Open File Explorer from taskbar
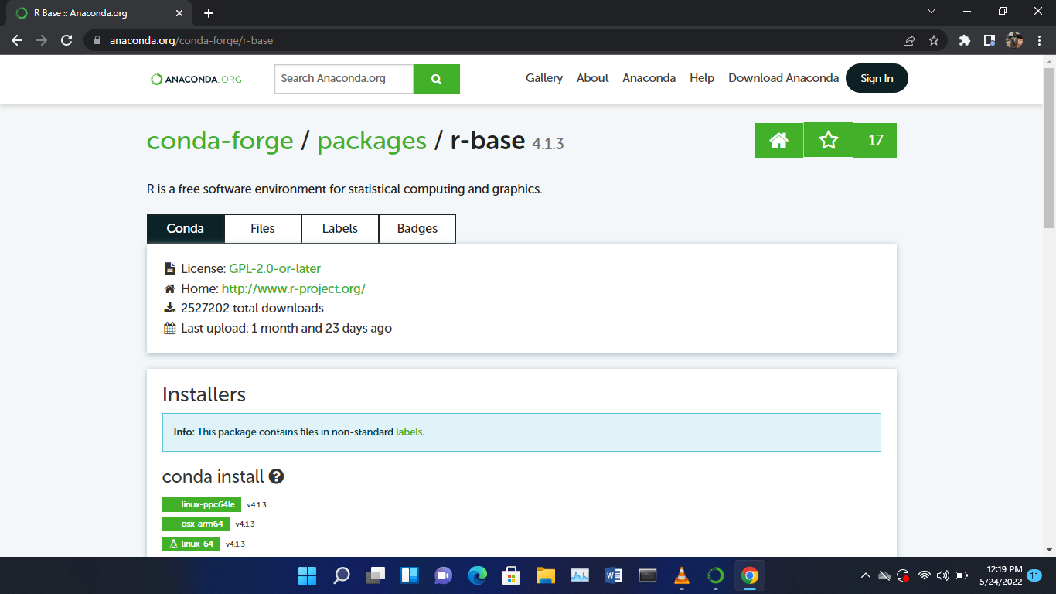 click(546, 575)
